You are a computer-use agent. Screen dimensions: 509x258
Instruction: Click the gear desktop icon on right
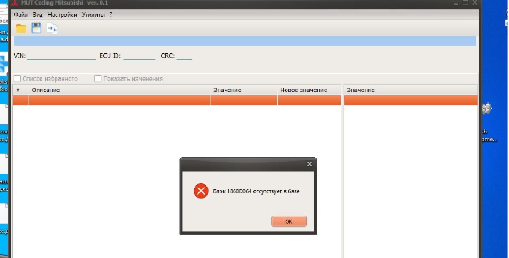[x=487, y=109]
